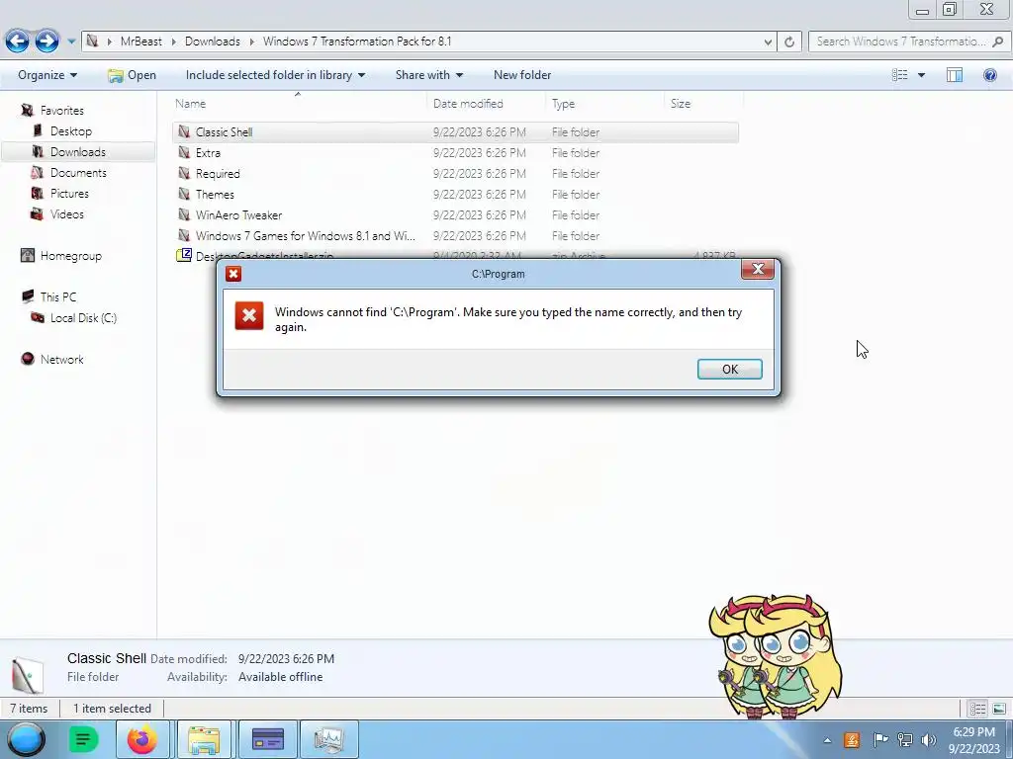Click the Java tray icon

pyautogui.click(x=852, y=739)
